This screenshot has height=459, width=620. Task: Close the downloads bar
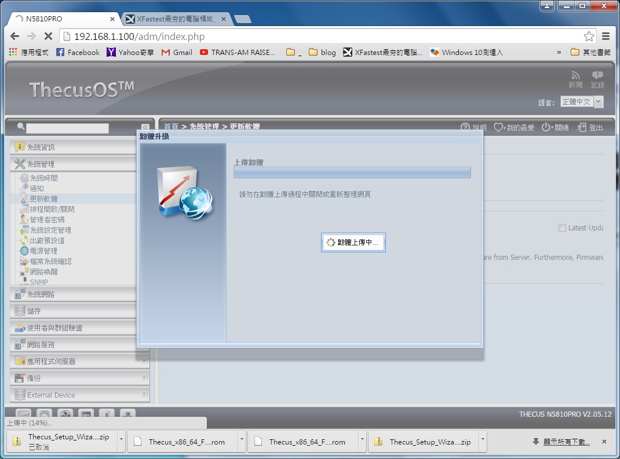[x=604, y=442]
